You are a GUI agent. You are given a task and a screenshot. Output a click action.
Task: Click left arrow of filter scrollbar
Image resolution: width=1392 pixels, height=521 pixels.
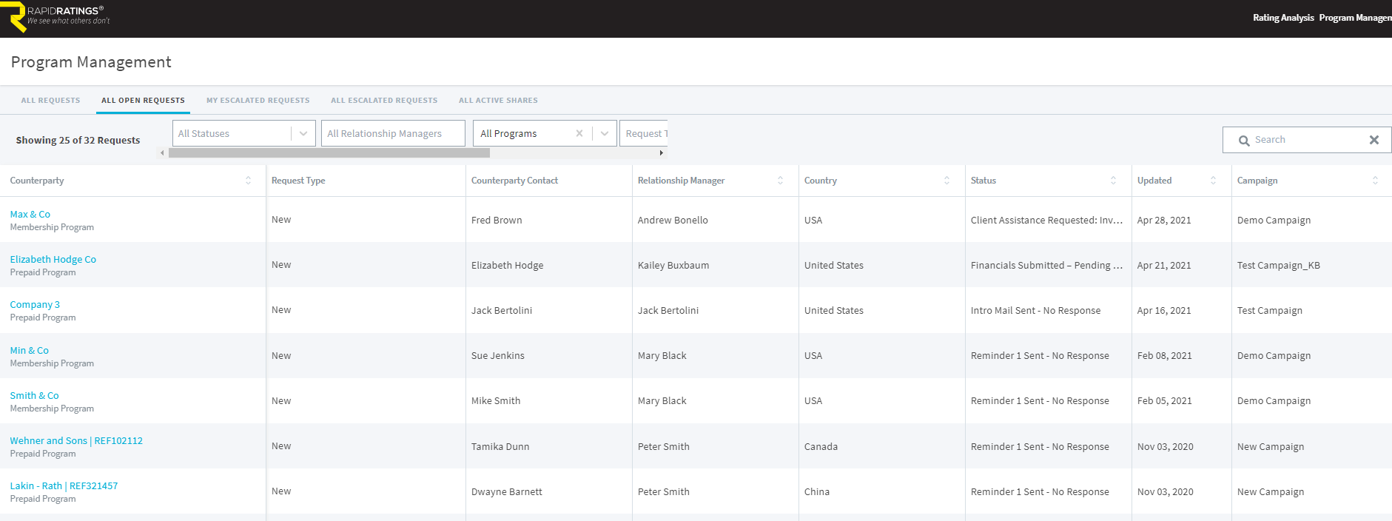point(163,153)
